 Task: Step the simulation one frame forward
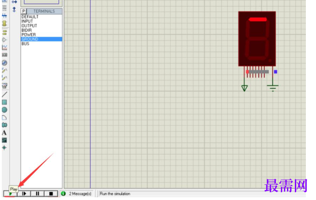pos(24,194)
